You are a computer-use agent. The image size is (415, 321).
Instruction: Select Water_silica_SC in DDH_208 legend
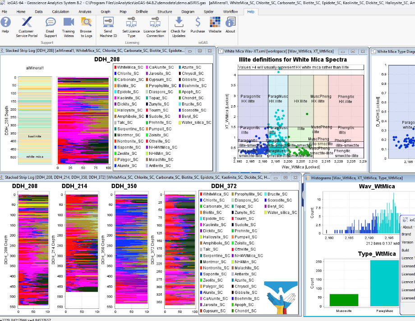(x=195, y=123)
